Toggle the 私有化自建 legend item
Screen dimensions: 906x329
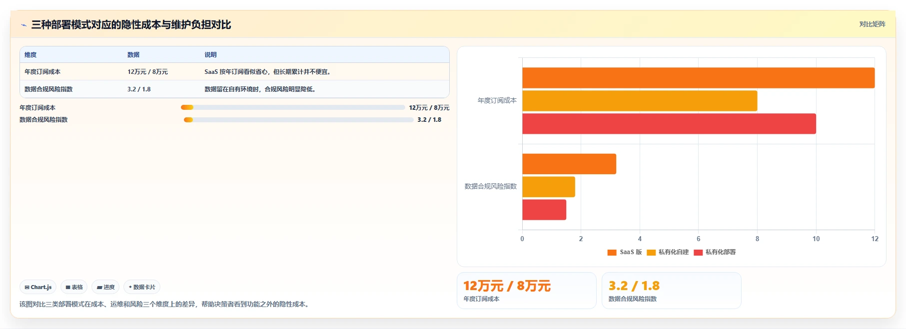tap(668, 252)
